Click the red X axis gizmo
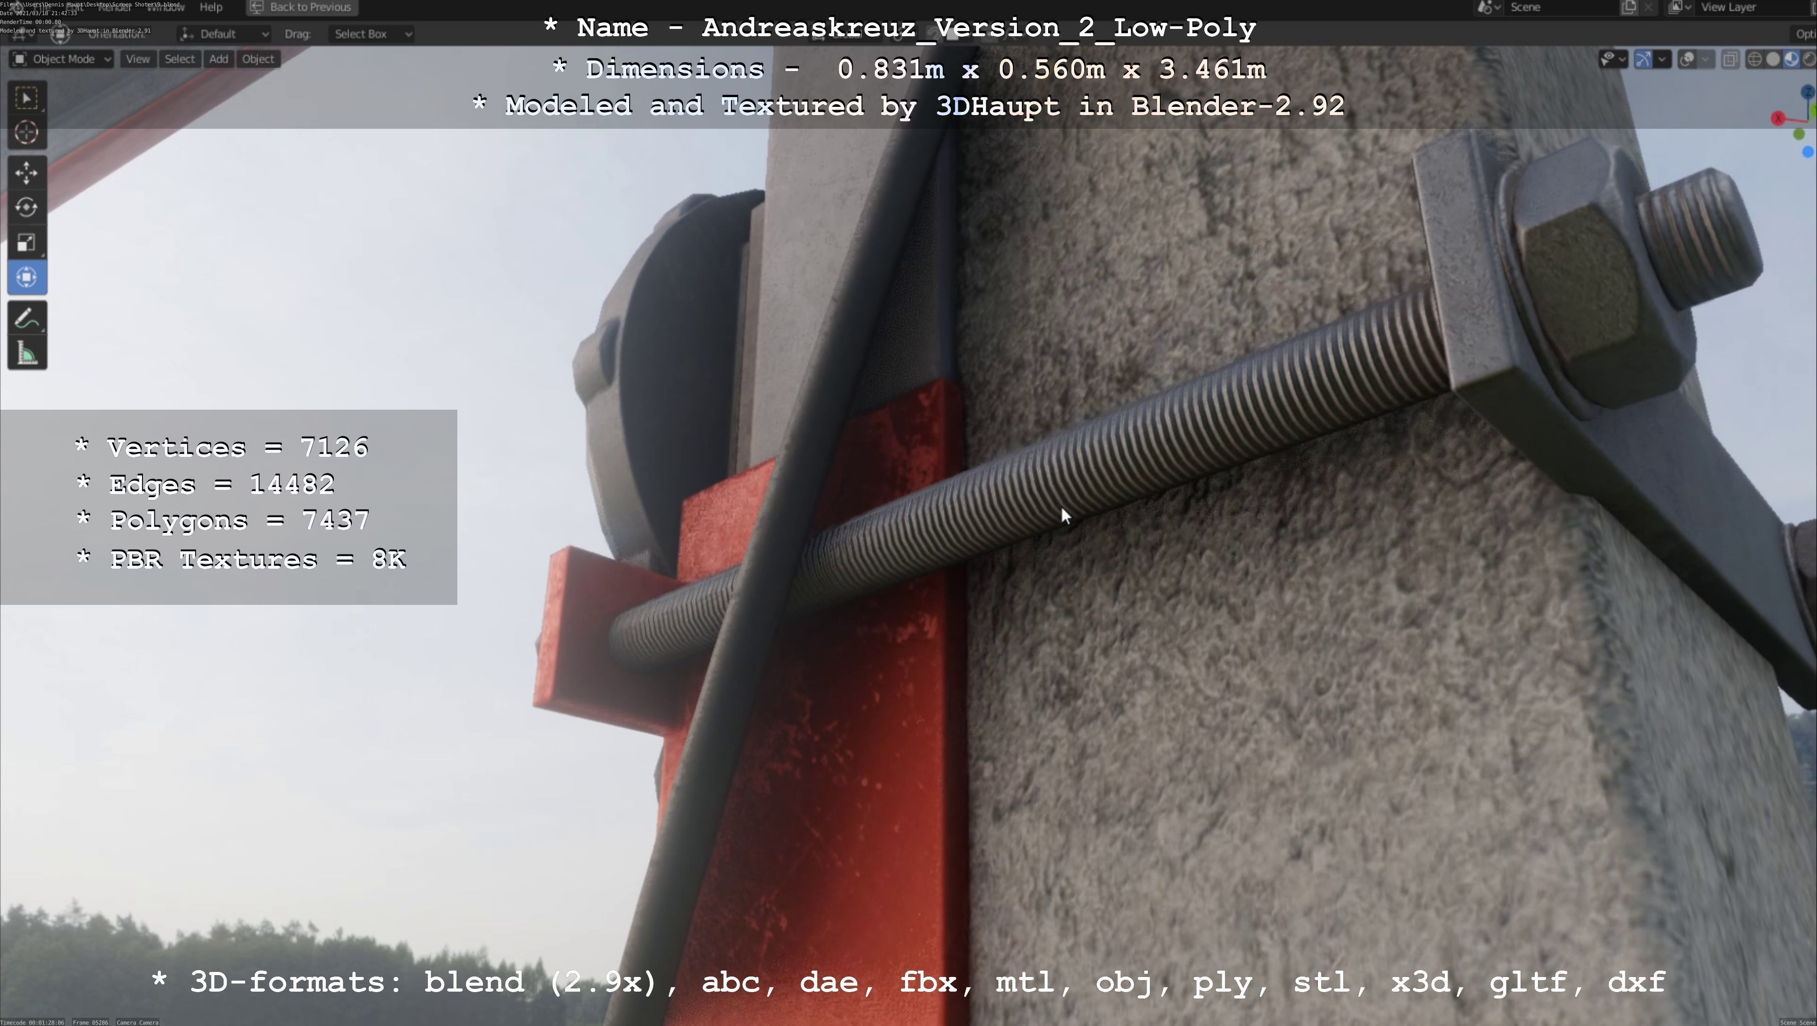1817x1026 pixels. click(1778, 119)
